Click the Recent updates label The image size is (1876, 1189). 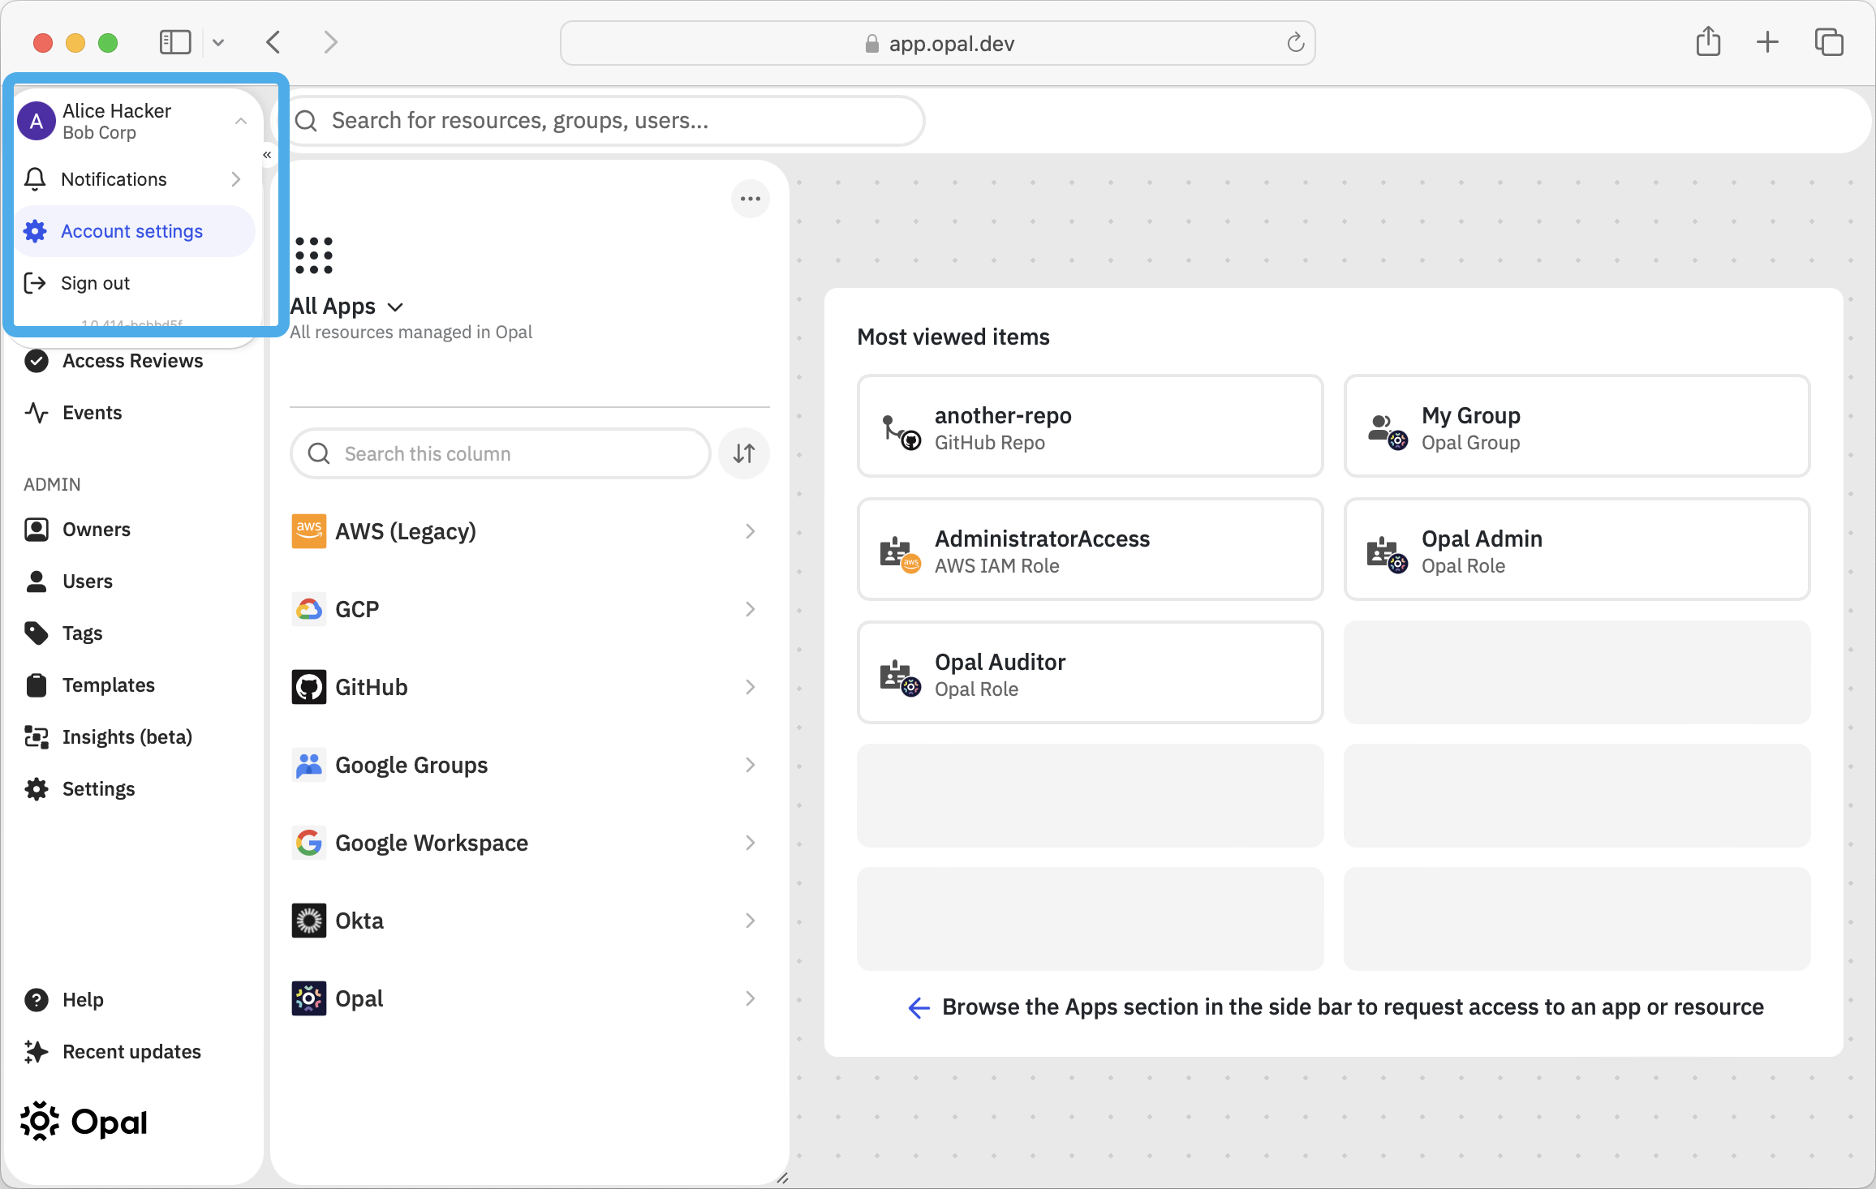[x=132, y=1052]
